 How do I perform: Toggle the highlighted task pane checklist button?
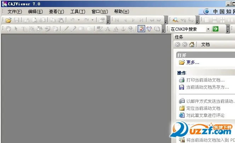pos(141,29)
